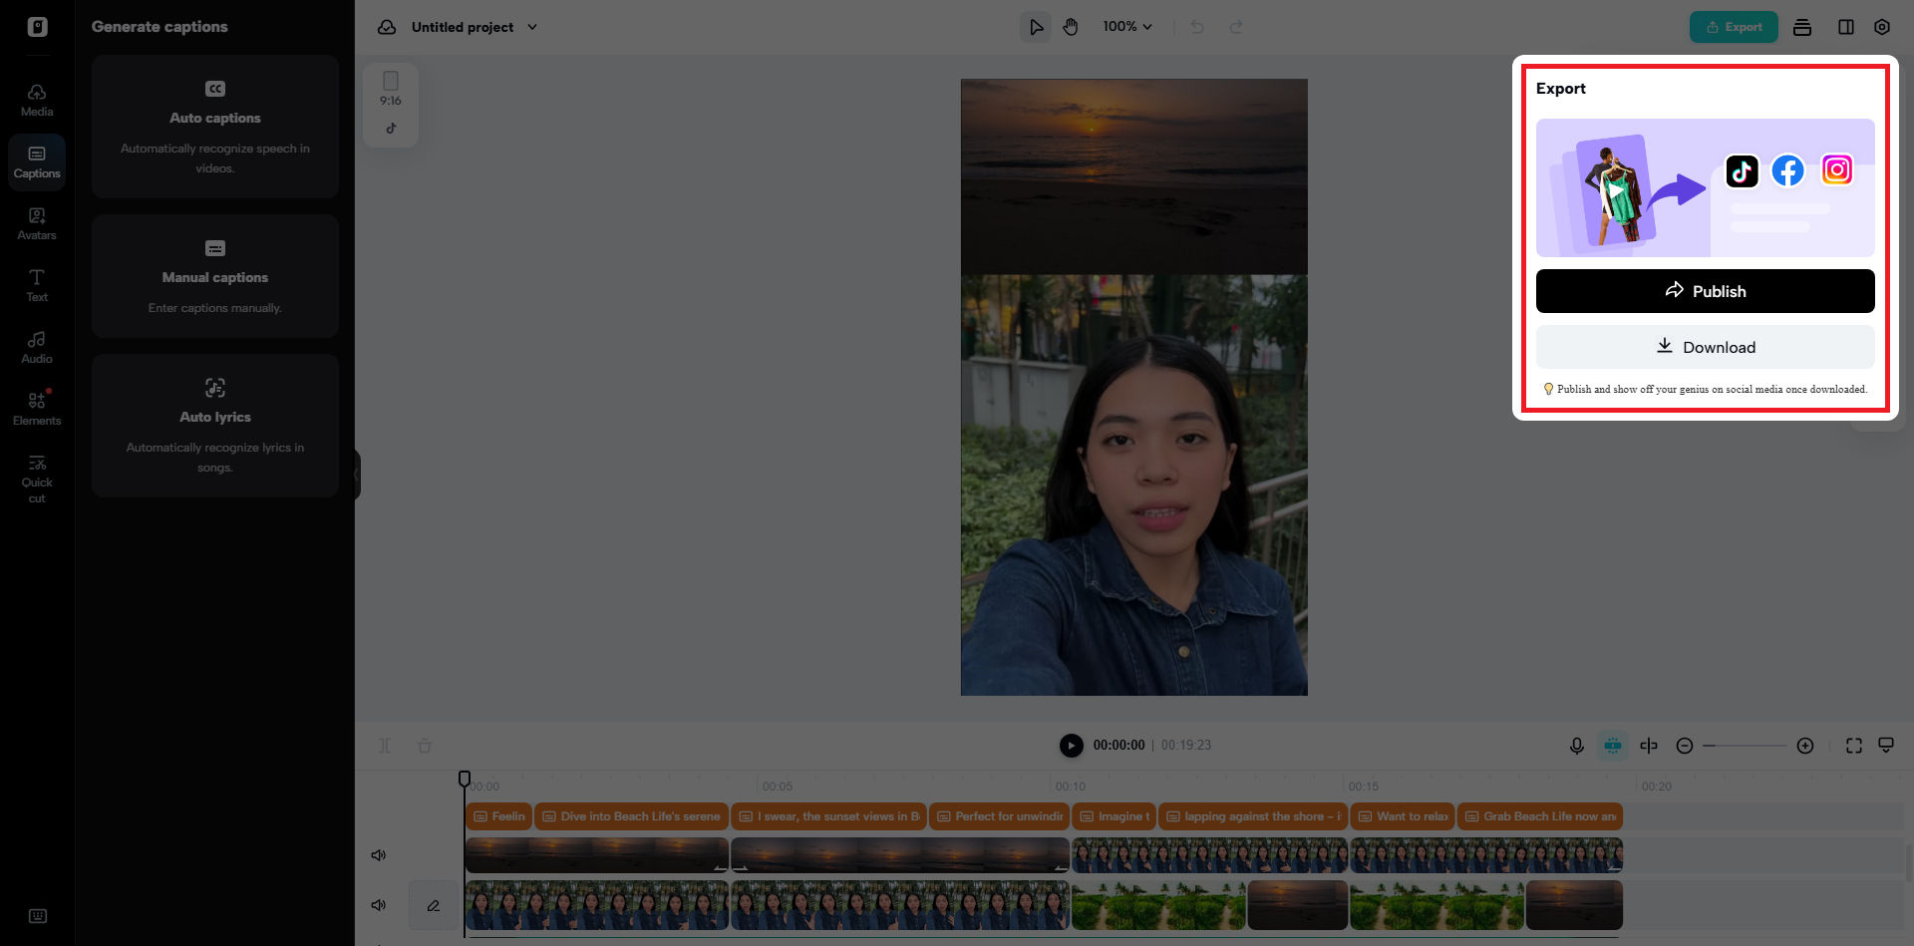Viewport: 1914px width, 946px height.
Task: Open the Media panel in the sidebar
Action: (x=36, y=100)
